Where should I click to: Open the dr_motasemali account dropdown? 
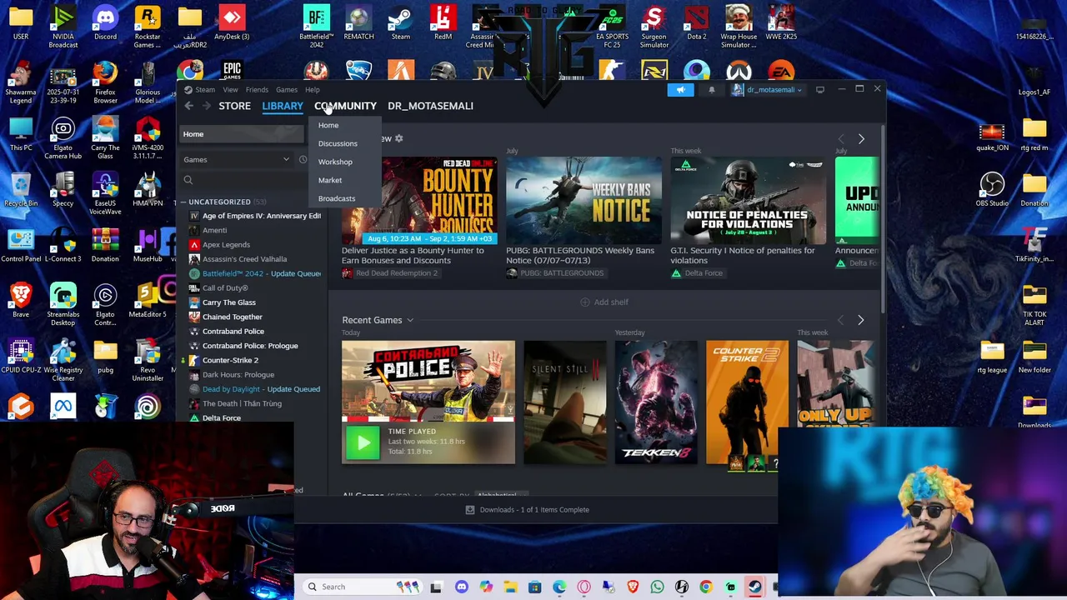click(768, 90)
